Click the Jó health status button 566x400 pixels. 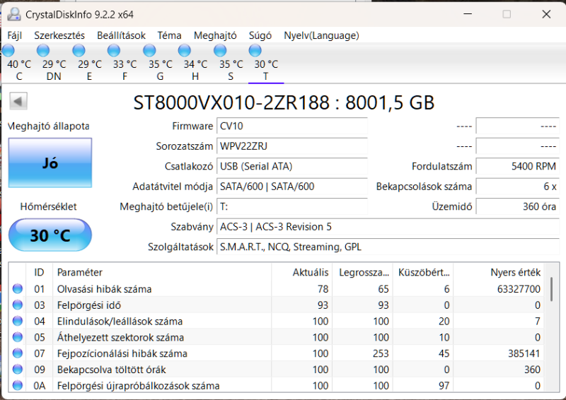50,163
